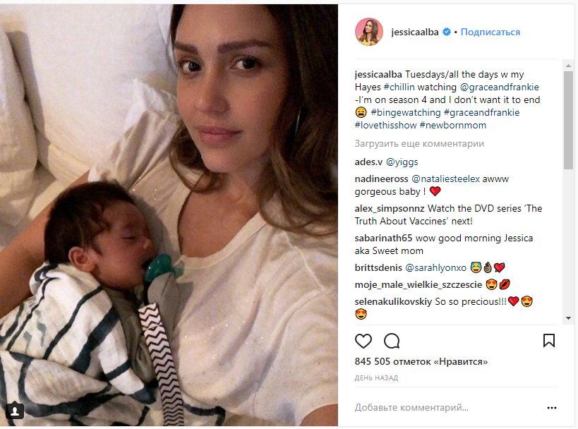578x429 pixels.
Task: Open the three-dots more options menu
Action: (x=551, y=408)
